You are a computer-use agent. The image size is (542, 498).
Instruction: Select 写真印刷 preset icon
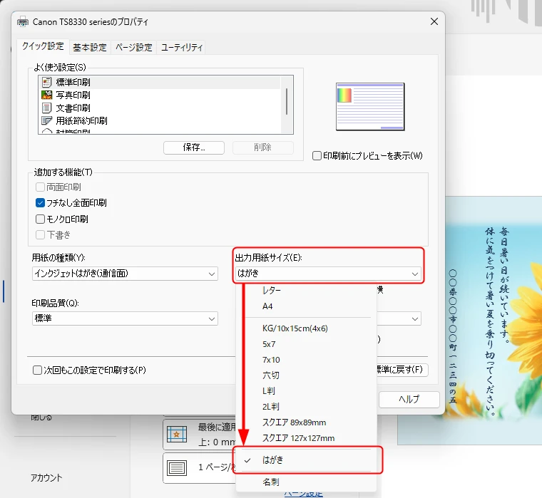[46, 95]
